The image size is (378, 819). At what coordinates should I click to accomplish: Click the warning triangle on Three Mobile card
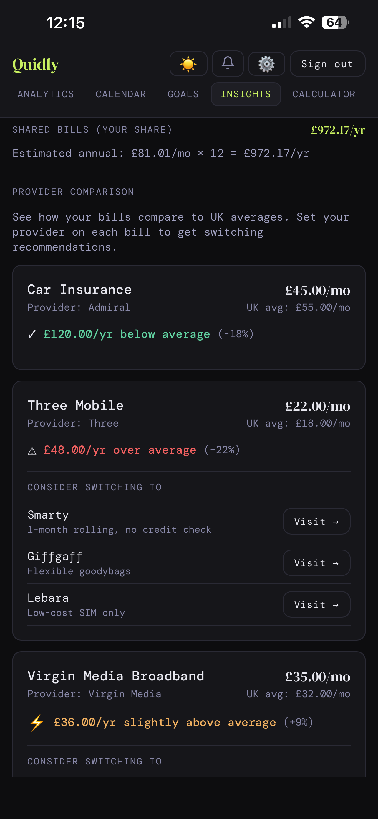click(32, 450)
